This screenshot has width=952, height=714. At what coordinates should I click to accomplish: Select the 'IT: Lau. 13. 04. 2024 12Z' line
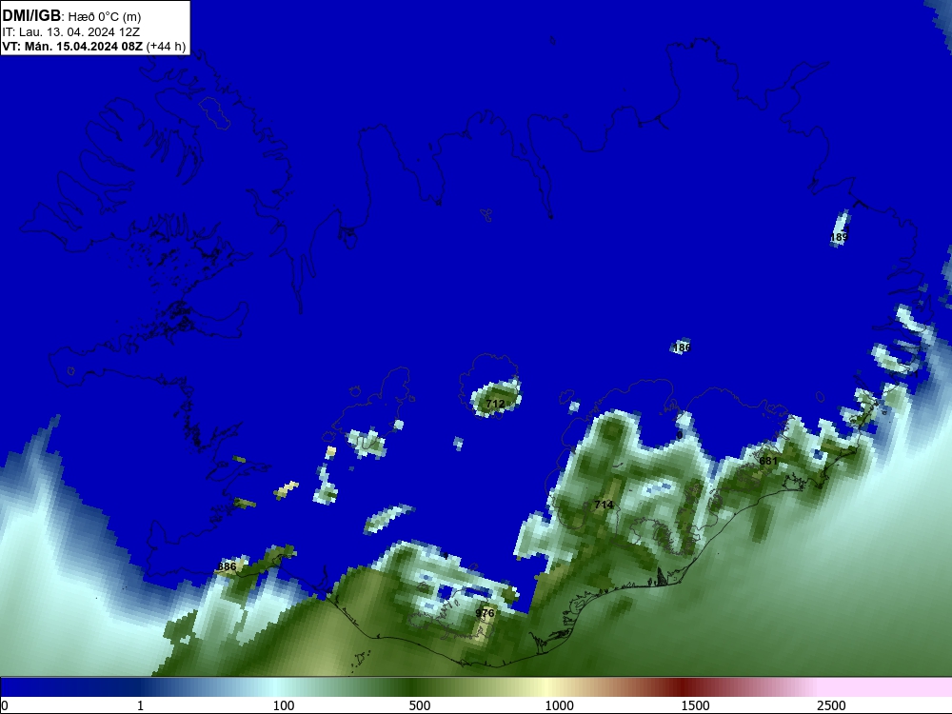coord(71,31)
